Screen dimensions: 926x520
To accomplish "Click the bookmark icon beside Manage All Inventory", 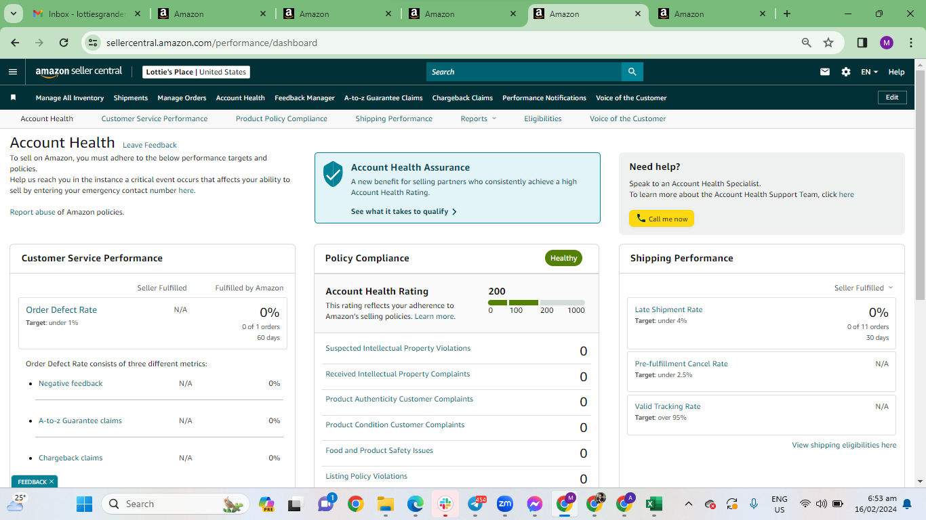I will [13, 97].
